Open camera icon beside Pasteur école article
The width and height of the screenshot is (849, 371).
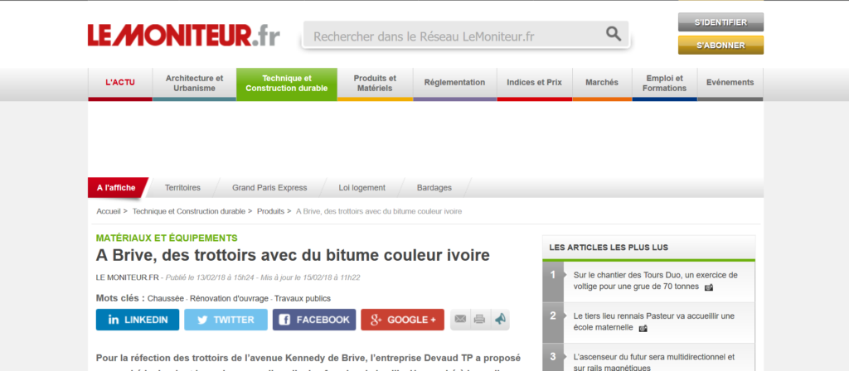643,328
